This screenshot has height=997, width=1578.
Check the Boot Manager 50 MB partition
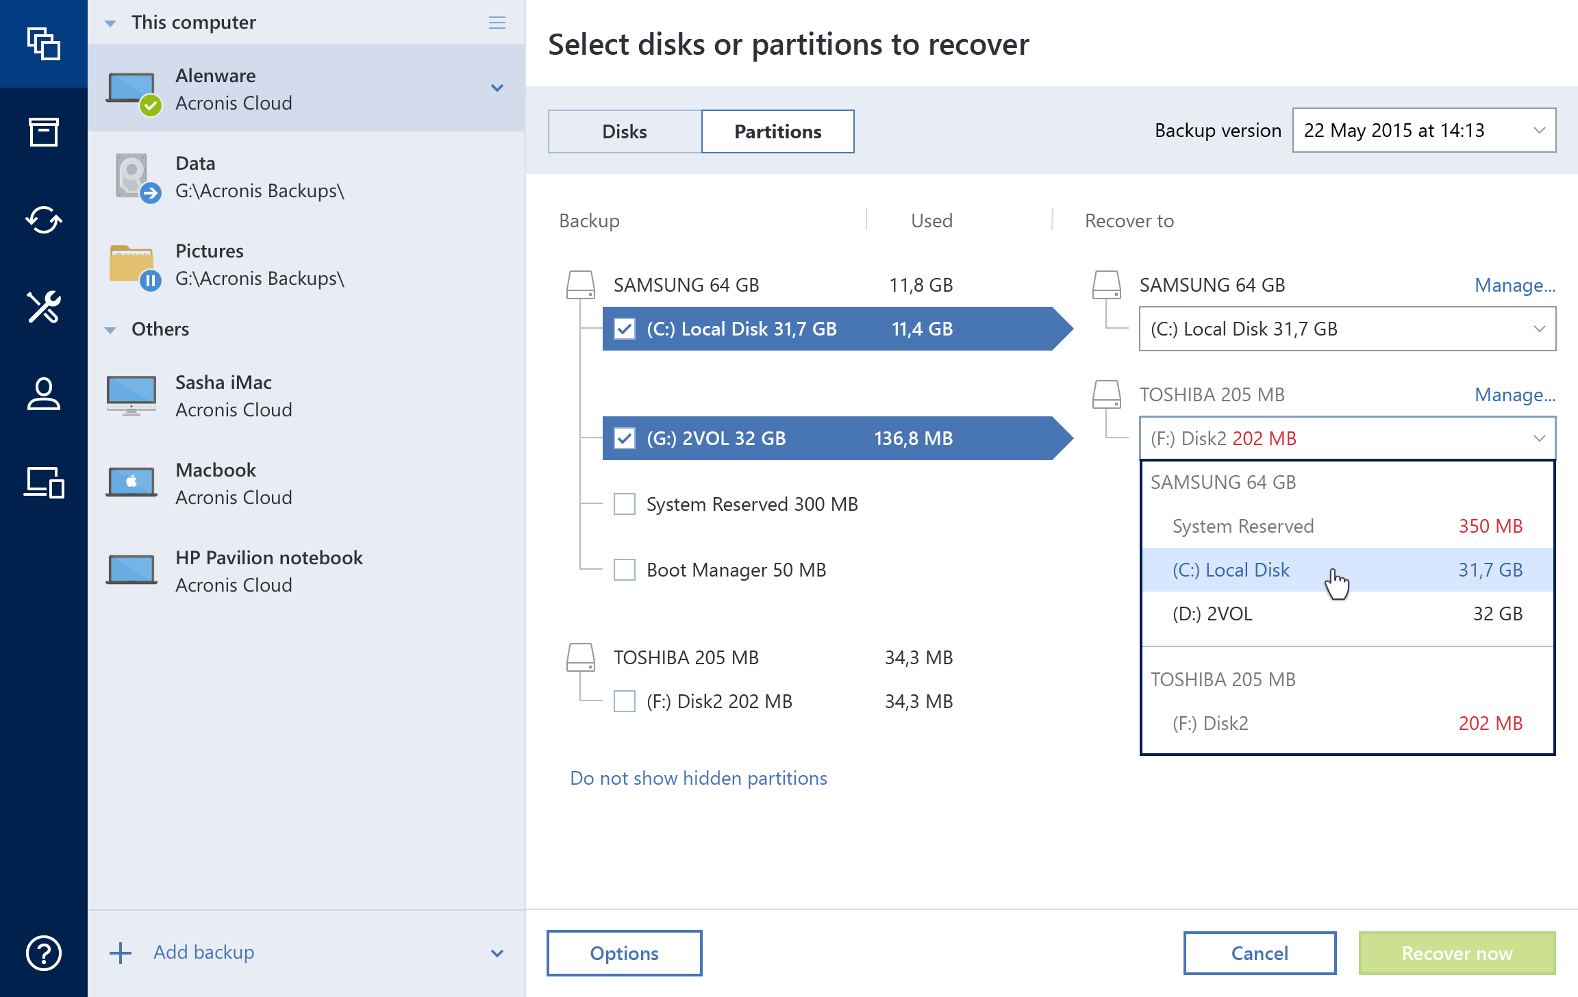[625, 570]
